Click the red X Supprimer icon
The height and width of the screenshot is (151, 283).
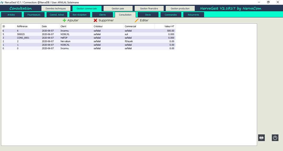95,20
